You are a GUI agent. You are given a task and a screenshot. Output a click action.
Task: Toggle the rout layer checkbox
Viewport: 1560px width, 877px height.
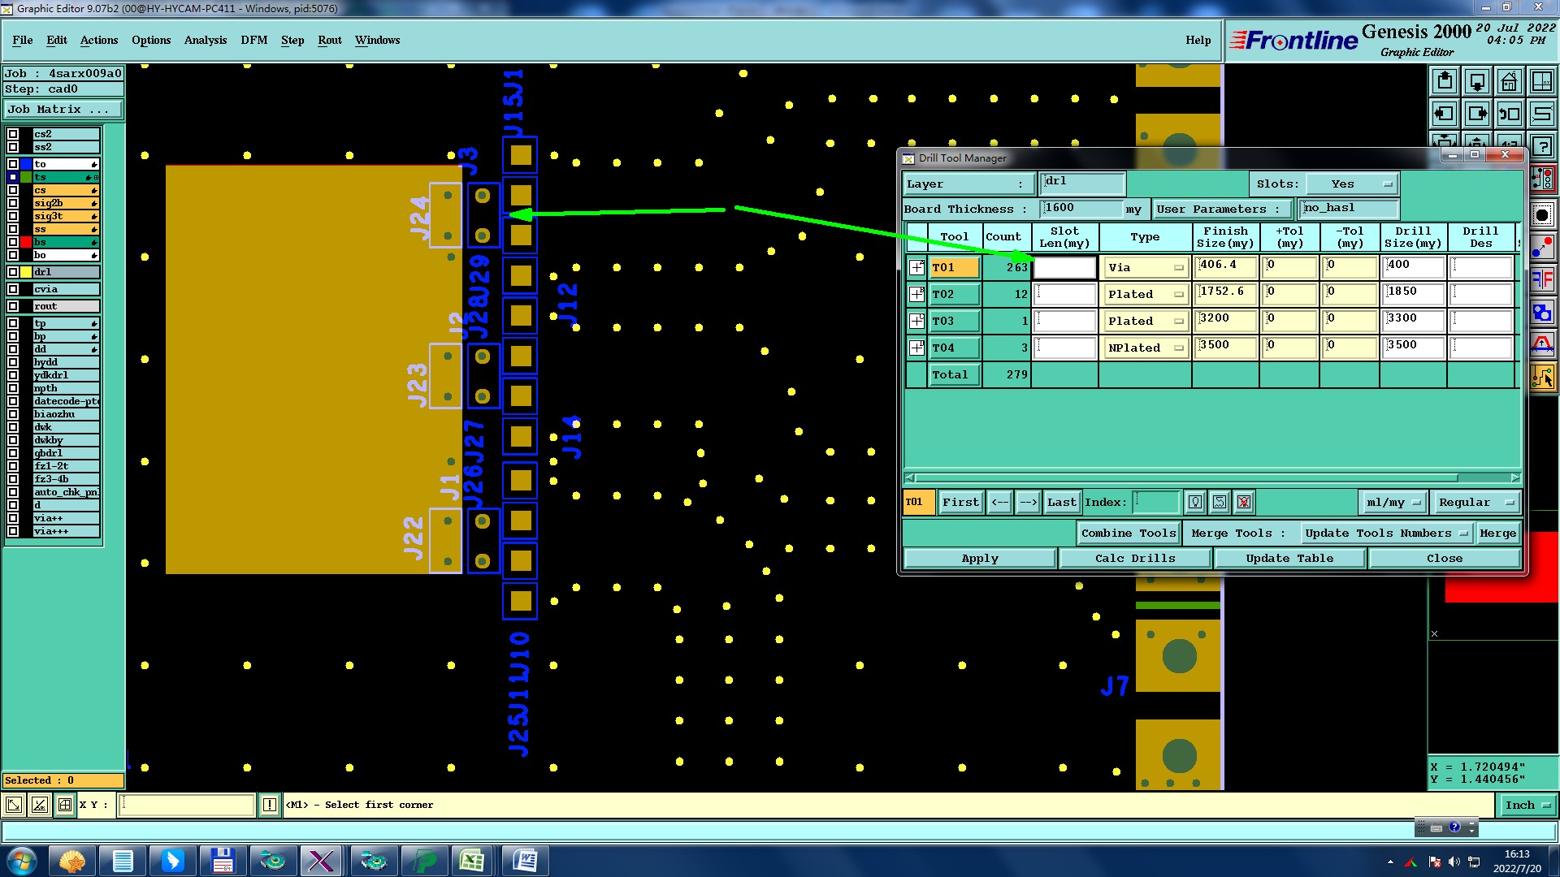[13, 306]
